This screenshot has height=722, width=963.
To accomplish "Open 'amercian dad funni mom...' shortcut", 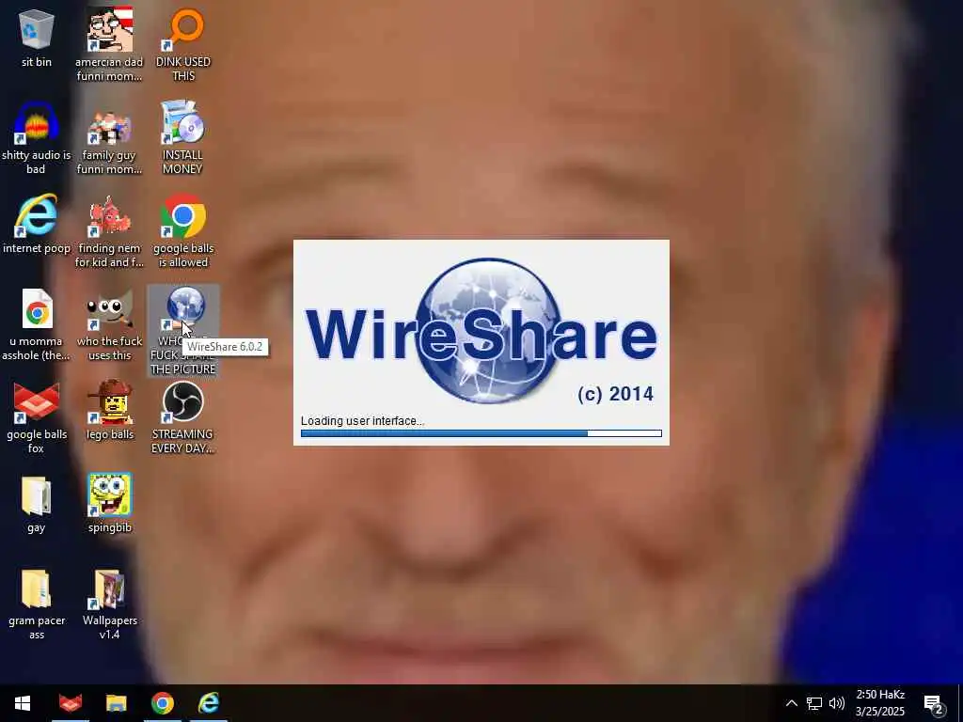I will click(x=109, y=44).
